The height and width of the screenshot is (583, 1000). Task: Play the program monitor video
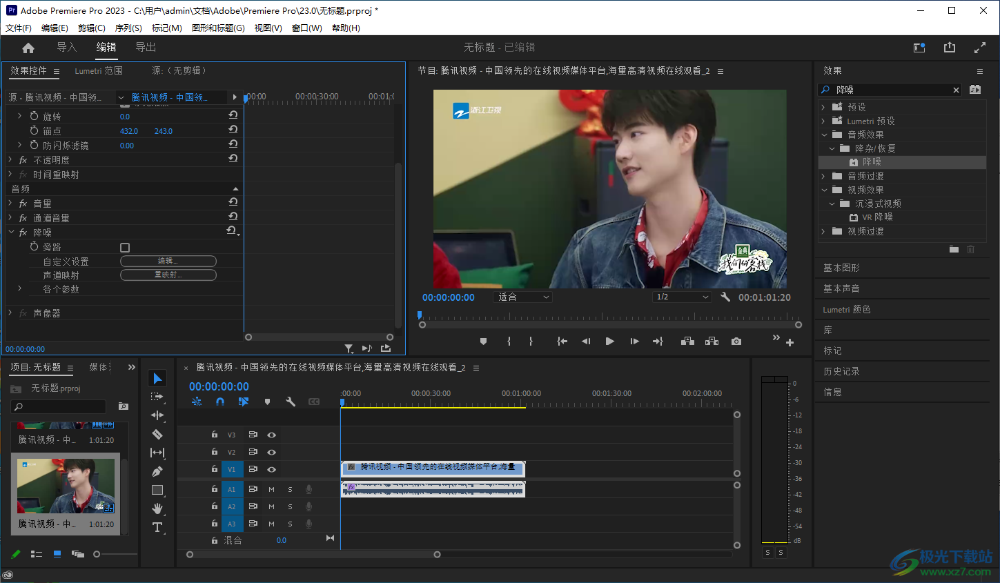pos(609,342)
